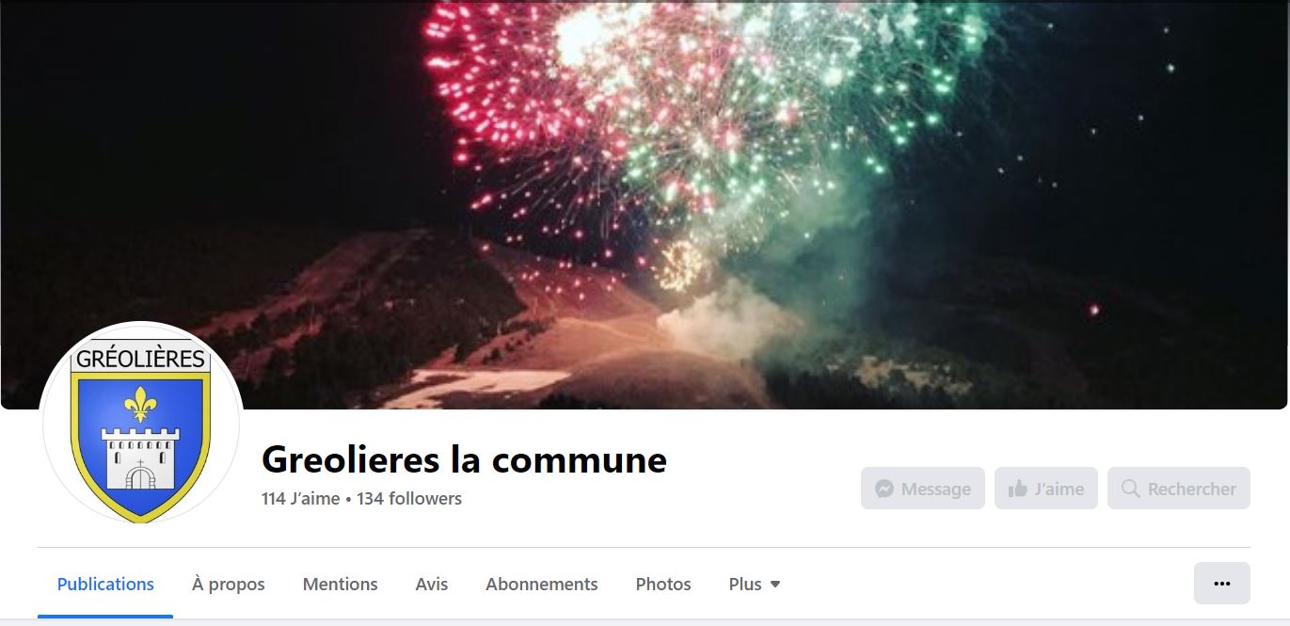Viewport: 1290px width, 626px height.
Task: Click the thumbs-up icon on J'aime button
Action: (x=1017, y=489)
